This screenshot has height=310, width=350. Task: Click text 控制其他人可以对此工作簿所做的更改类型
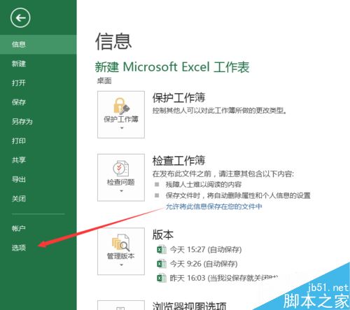click(x=219, y=111)
